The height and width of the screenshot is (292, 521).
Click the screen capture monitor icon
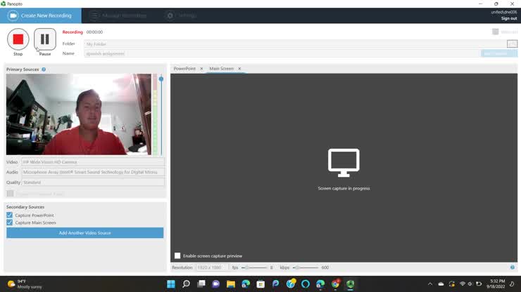coord(344,163)
